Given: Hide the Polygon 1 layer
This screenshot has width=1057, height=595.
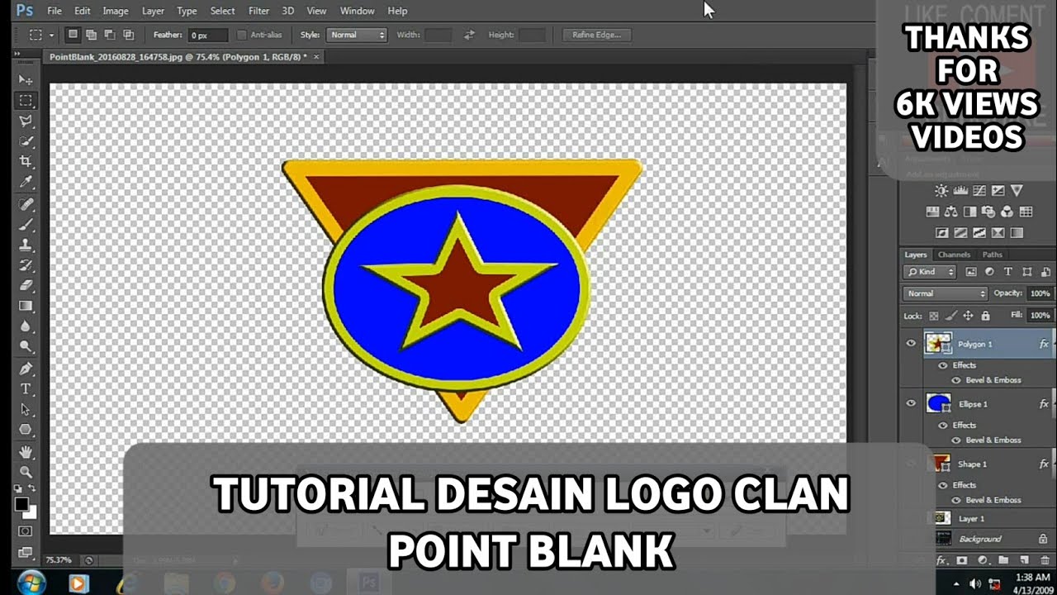Looking at the screenshot, I should (911, 343).
